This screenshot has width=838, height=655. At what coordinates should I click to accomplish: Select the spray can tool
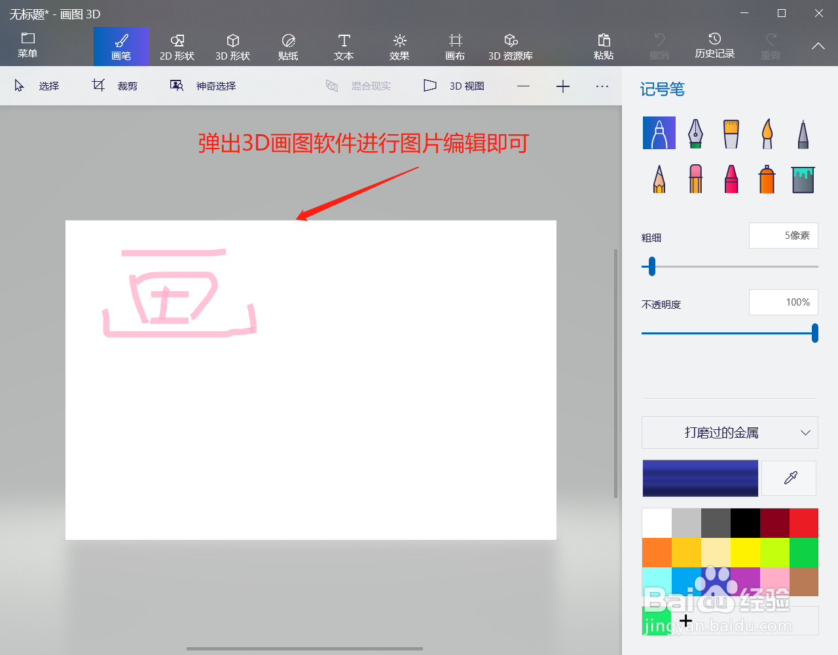click(767, 178)
